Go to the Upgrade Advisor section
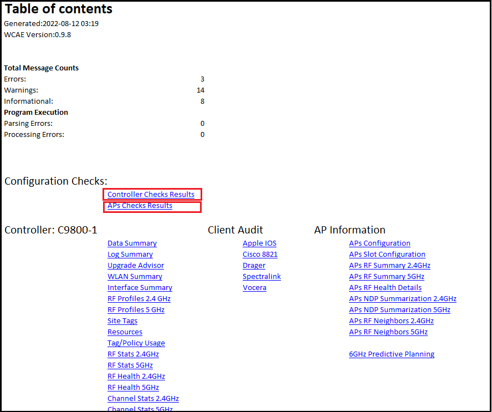 click(x=136, y=266)
